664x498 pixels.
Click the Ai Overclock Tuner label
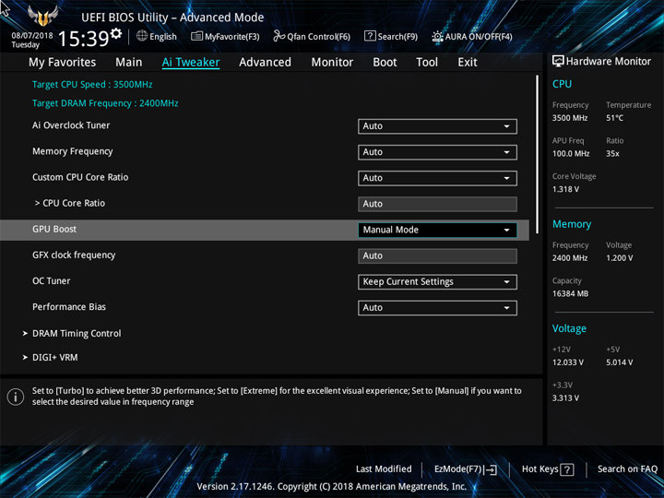click(x=71, y=125)
